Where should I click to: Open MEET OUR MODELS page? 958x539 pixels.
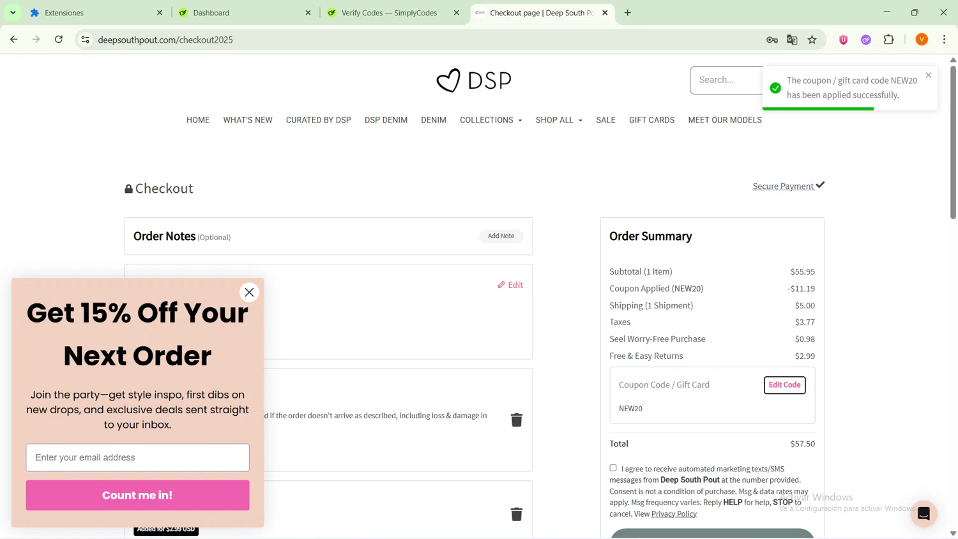(725, 120)
